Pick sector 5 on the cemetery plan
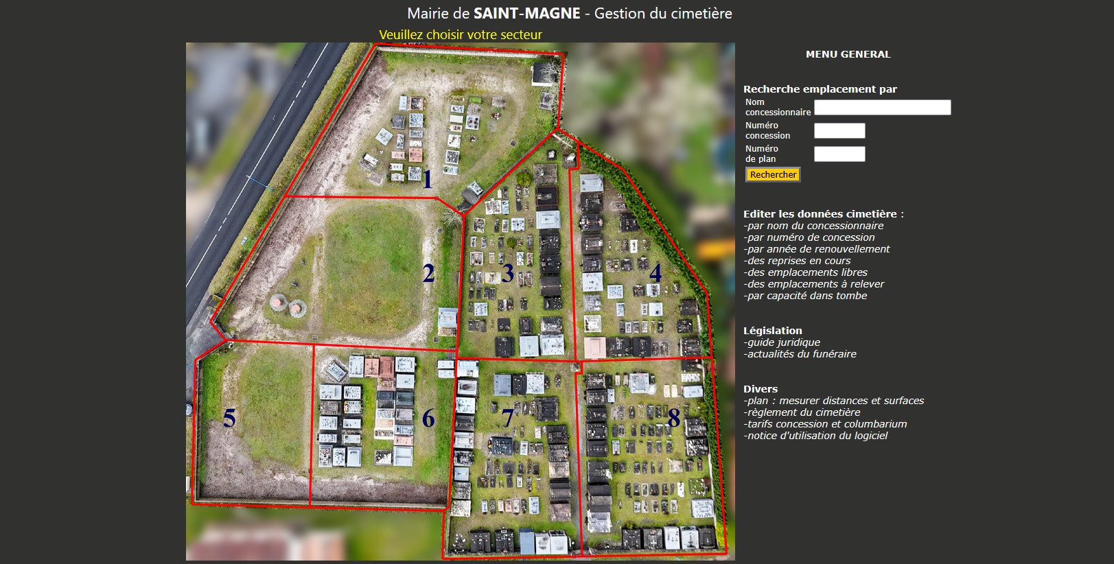This screenshot has width=1114, height=564. coord(229,418)
